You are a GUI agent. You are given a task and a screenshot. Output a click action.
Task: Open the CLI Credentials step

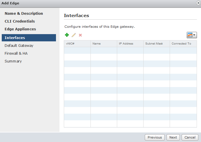20,21
